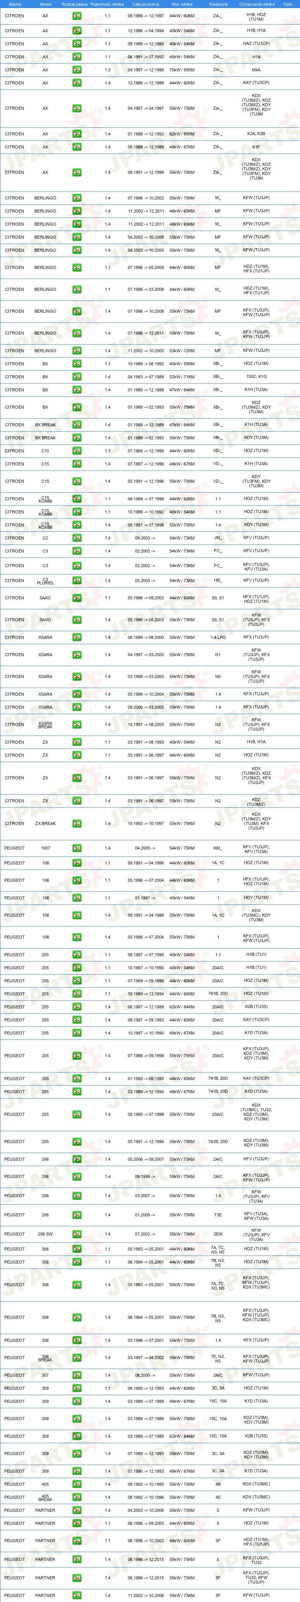
Task: Click the Marka column header
Action: (15, 4)
